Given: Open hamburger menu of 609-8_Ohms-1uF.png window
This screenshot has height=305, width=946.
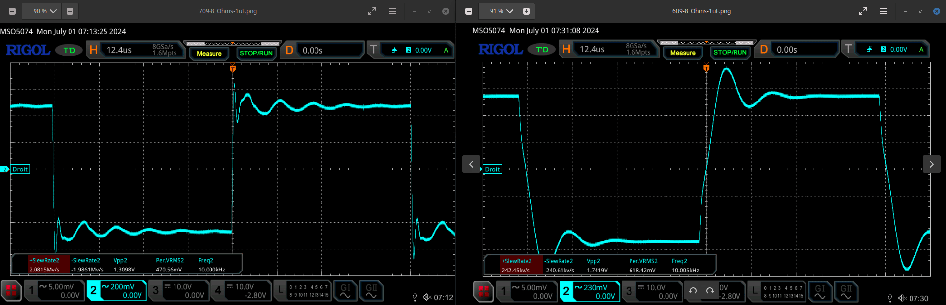Looking at the screenshot, I should [883, 11].
